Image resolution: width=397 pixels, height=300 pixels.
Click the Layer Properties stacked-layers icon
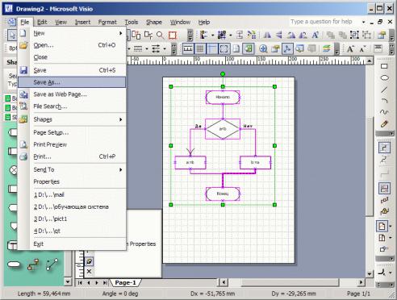(x=327, y=49)
